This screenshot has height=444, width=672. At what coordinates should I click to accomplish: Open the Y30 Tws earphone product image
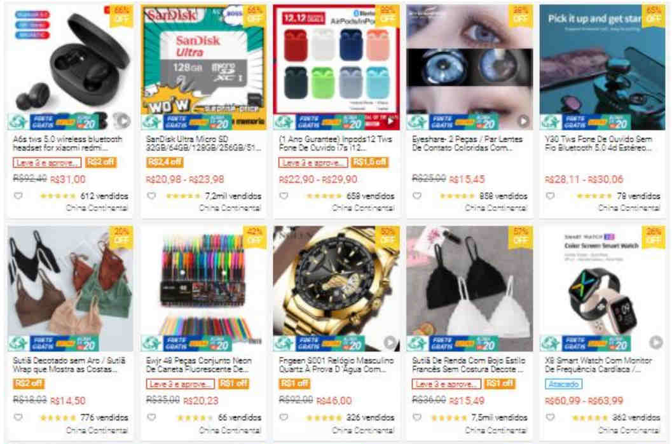pos(603,67)
